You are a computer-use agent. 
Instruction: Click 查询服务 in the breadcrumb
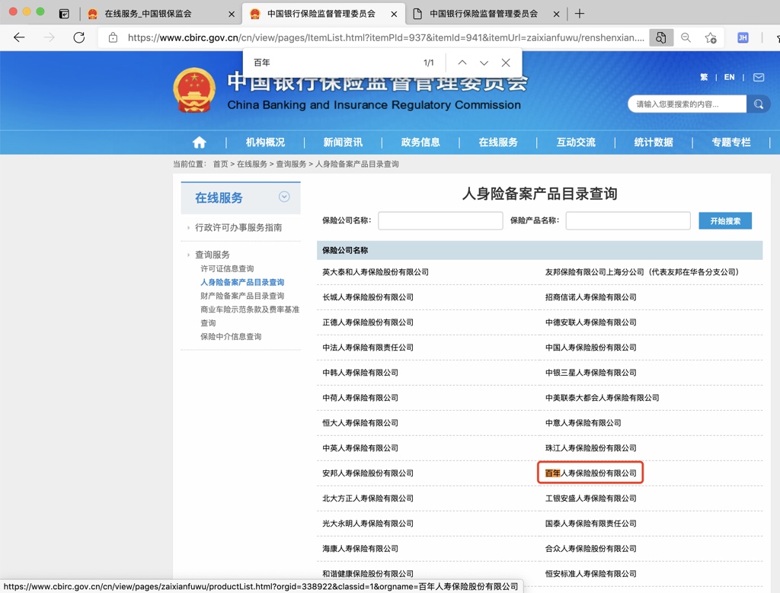[x=291, y=164]
